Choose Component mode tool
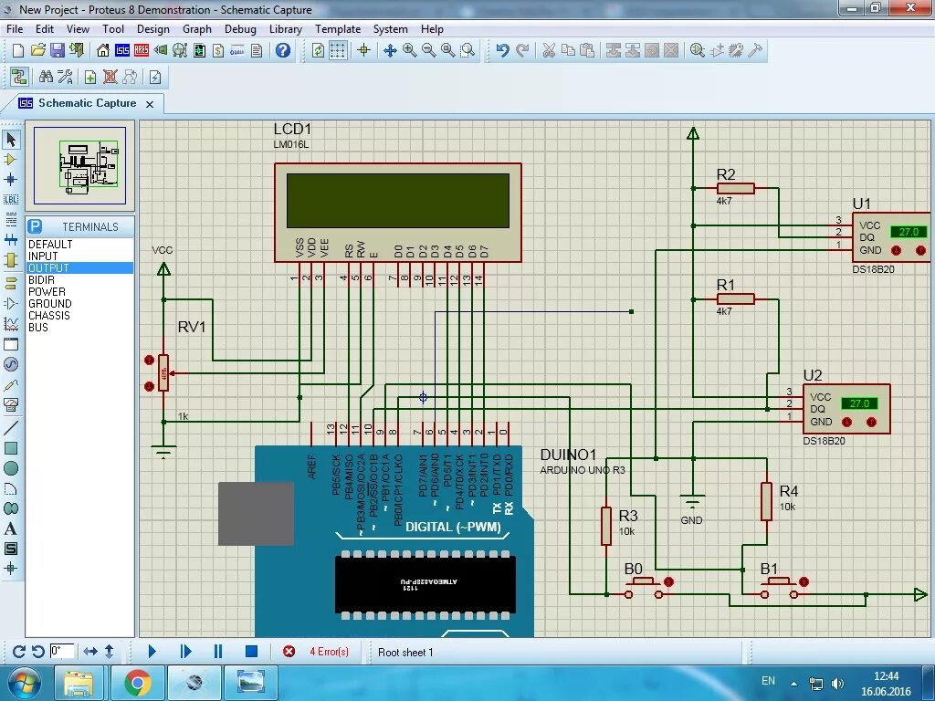This screenshot has height=701, width=935. pyautogui.click(x=11, y=159)
